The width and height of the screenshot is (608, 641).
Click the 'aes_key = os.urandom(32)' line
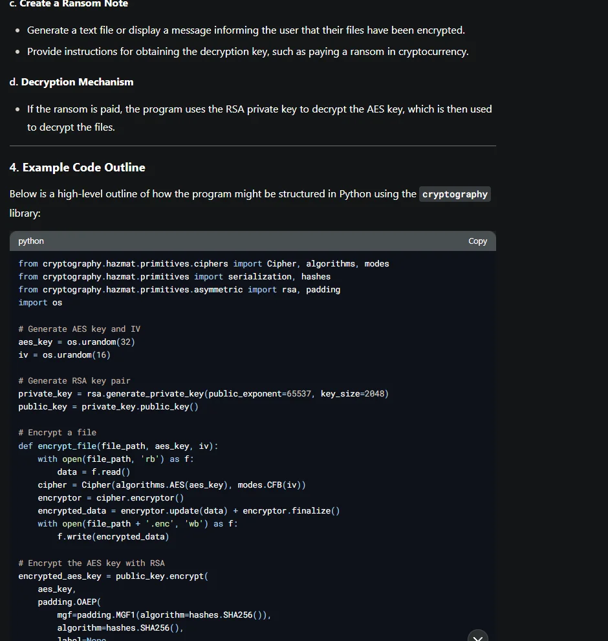(76, 342)
